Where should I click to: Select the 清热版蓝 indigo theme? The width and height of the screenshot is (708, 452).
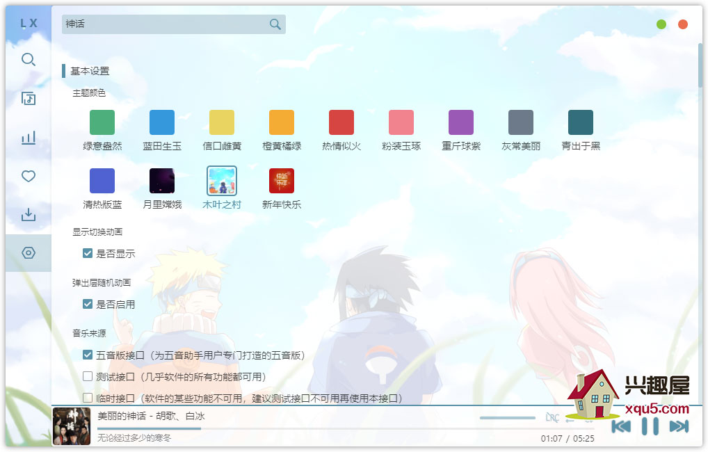(102, 181)
